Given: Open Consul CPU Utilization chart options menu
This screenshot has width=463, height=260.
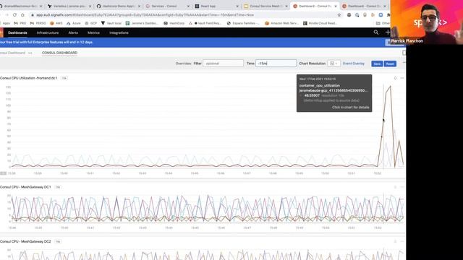Looking at the screenshot, I should point(402,78).
